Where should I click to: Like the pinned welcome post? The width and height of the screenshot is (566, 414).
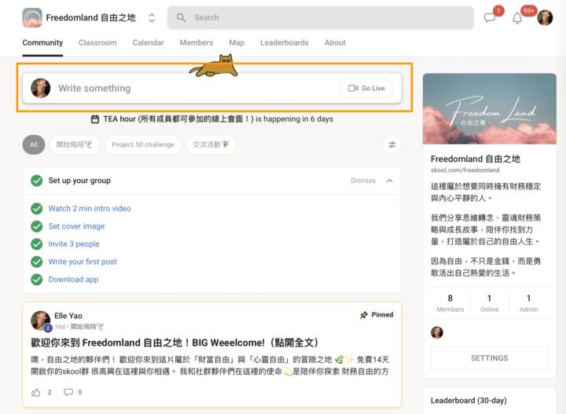coord(36,392)
